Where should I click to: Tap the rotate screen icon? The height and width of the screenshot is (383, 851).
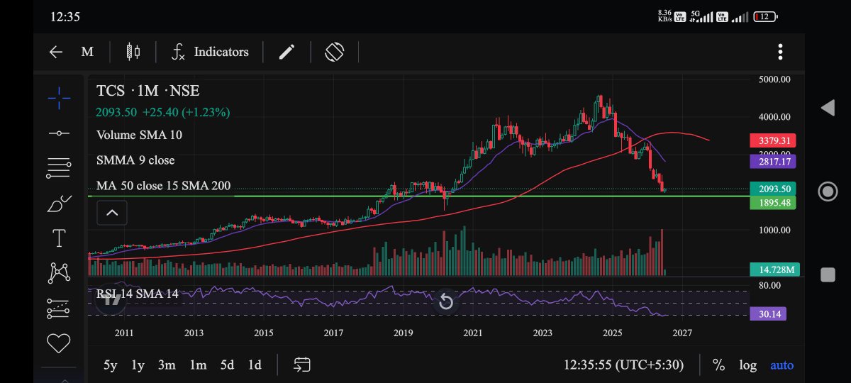tap(335, 52)
